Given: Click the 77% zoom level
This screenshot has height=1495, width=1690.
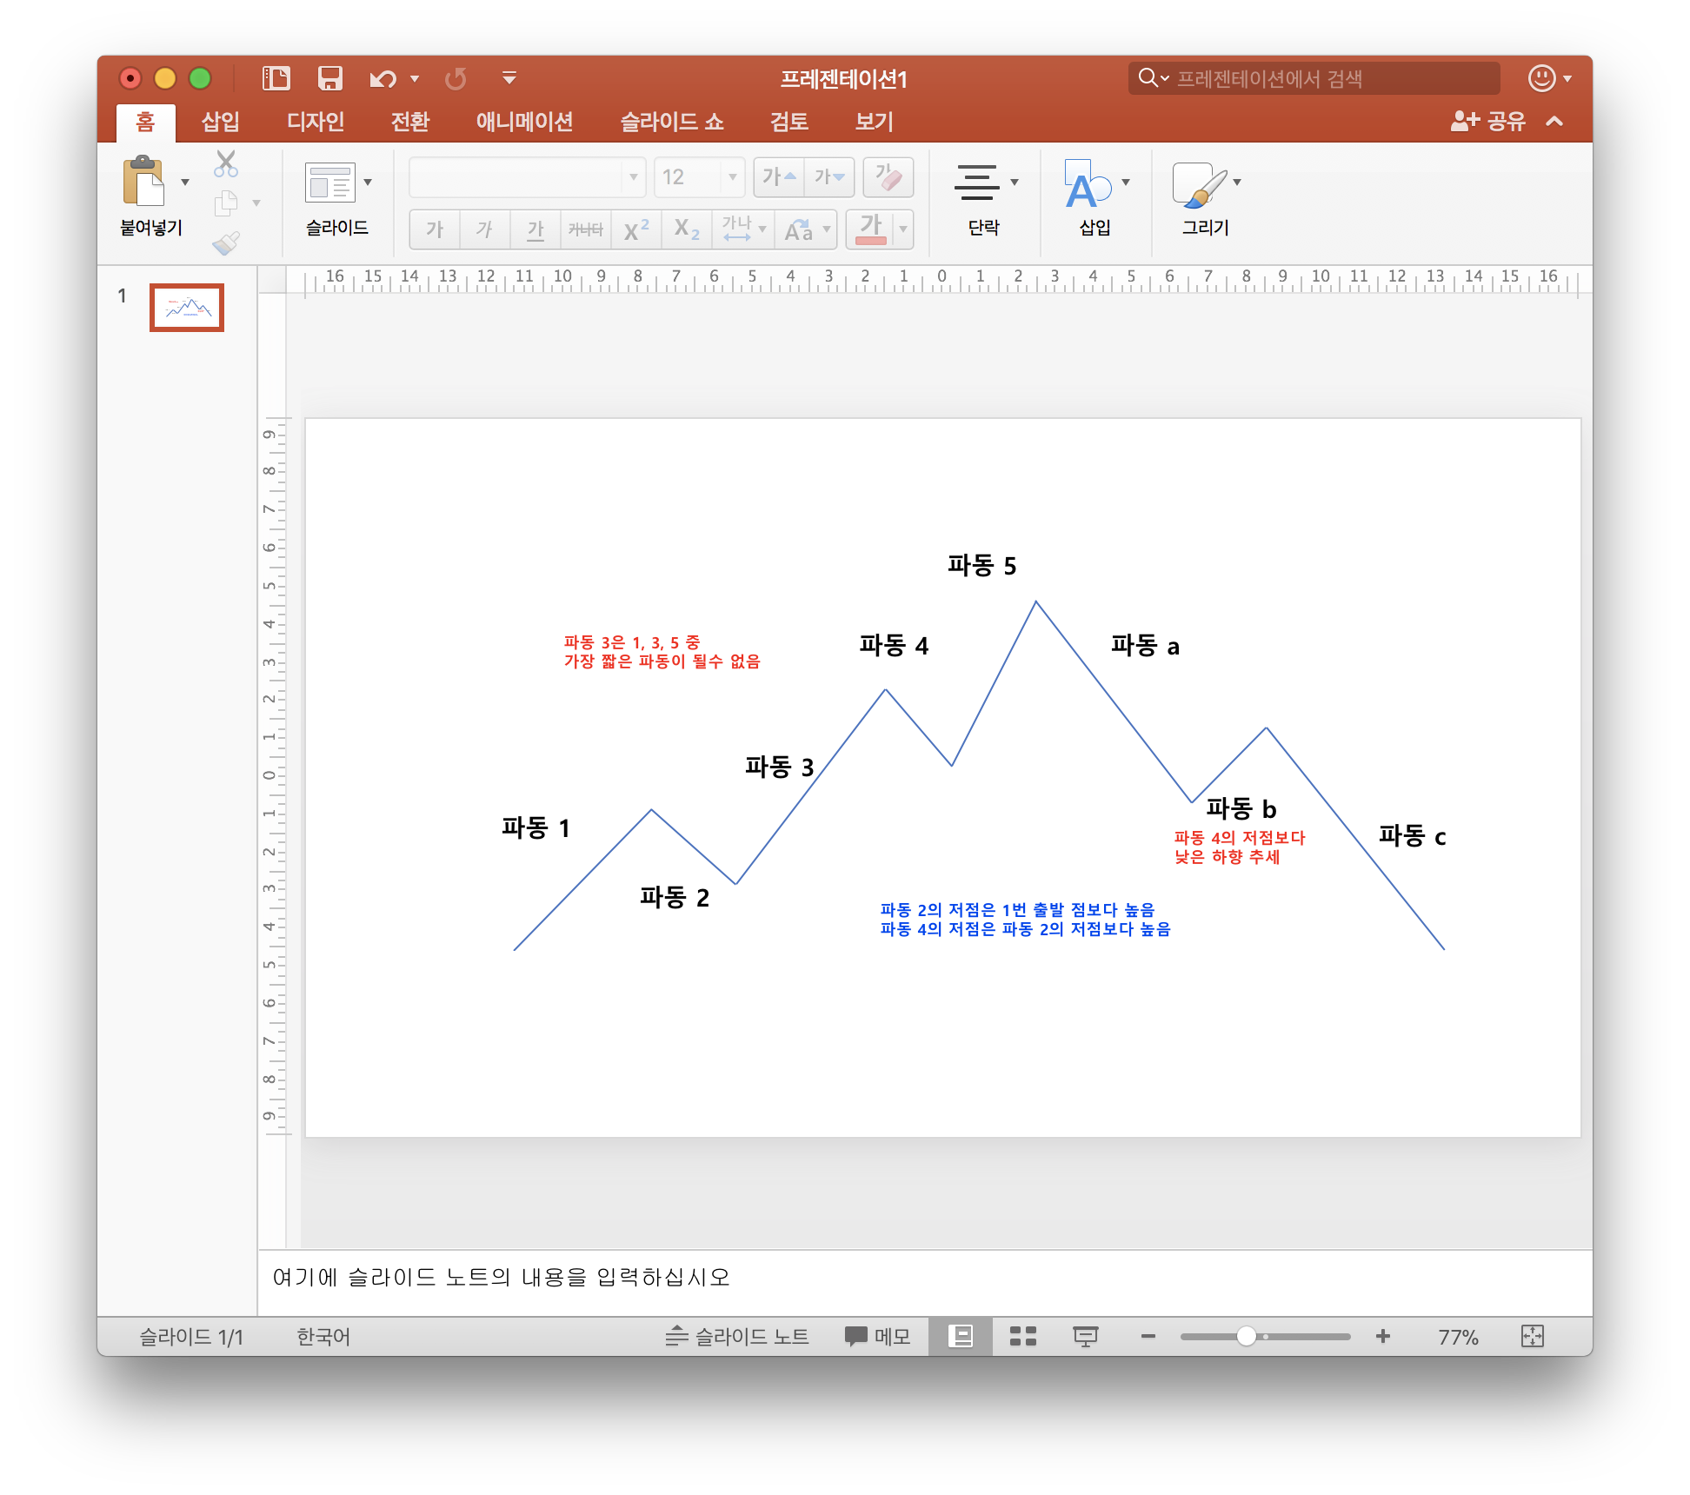Looking at the screenshot, I should click(x=1458, y=1337).
